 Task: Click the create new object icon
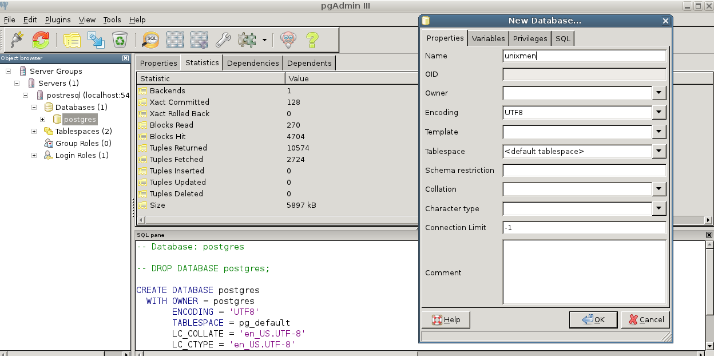[96, 39]
